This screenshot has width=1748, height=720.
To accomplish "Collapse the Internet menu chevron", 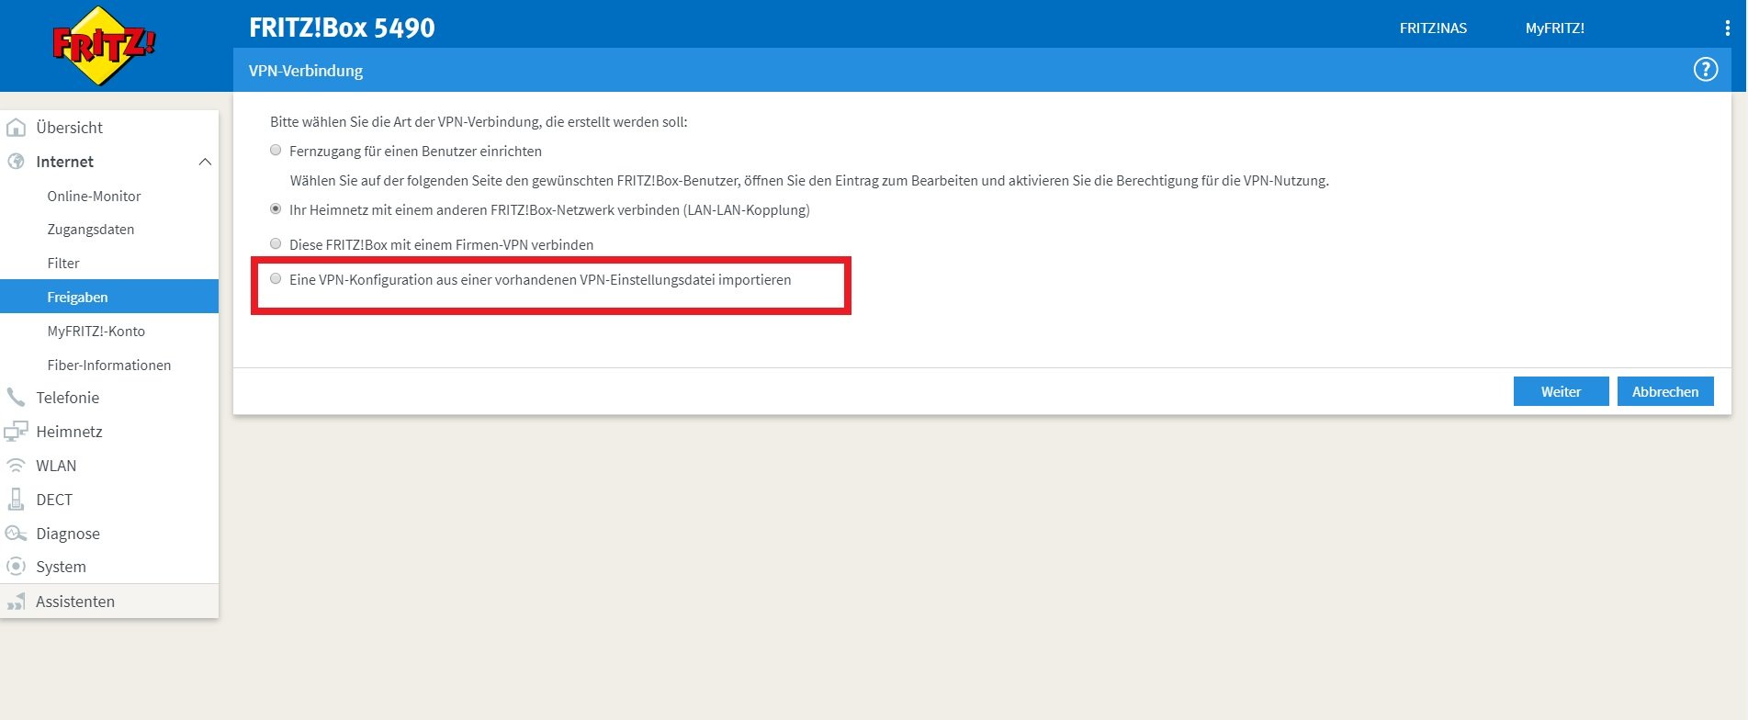I will (205, 162).
